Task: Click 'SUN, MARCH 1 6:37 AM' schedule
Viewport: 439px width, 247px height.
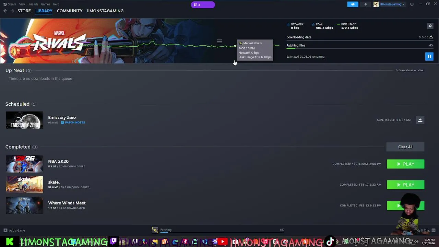Action: (x=394, y=120)
